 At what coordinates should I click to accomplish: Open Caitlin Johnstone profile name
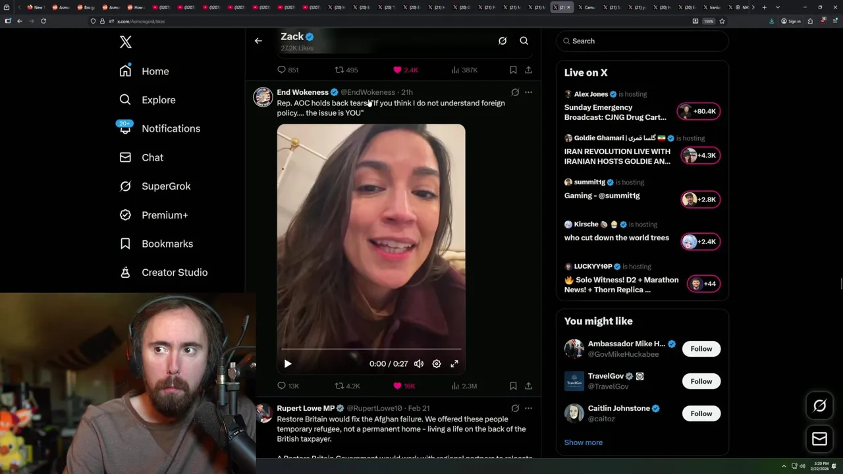619,408
